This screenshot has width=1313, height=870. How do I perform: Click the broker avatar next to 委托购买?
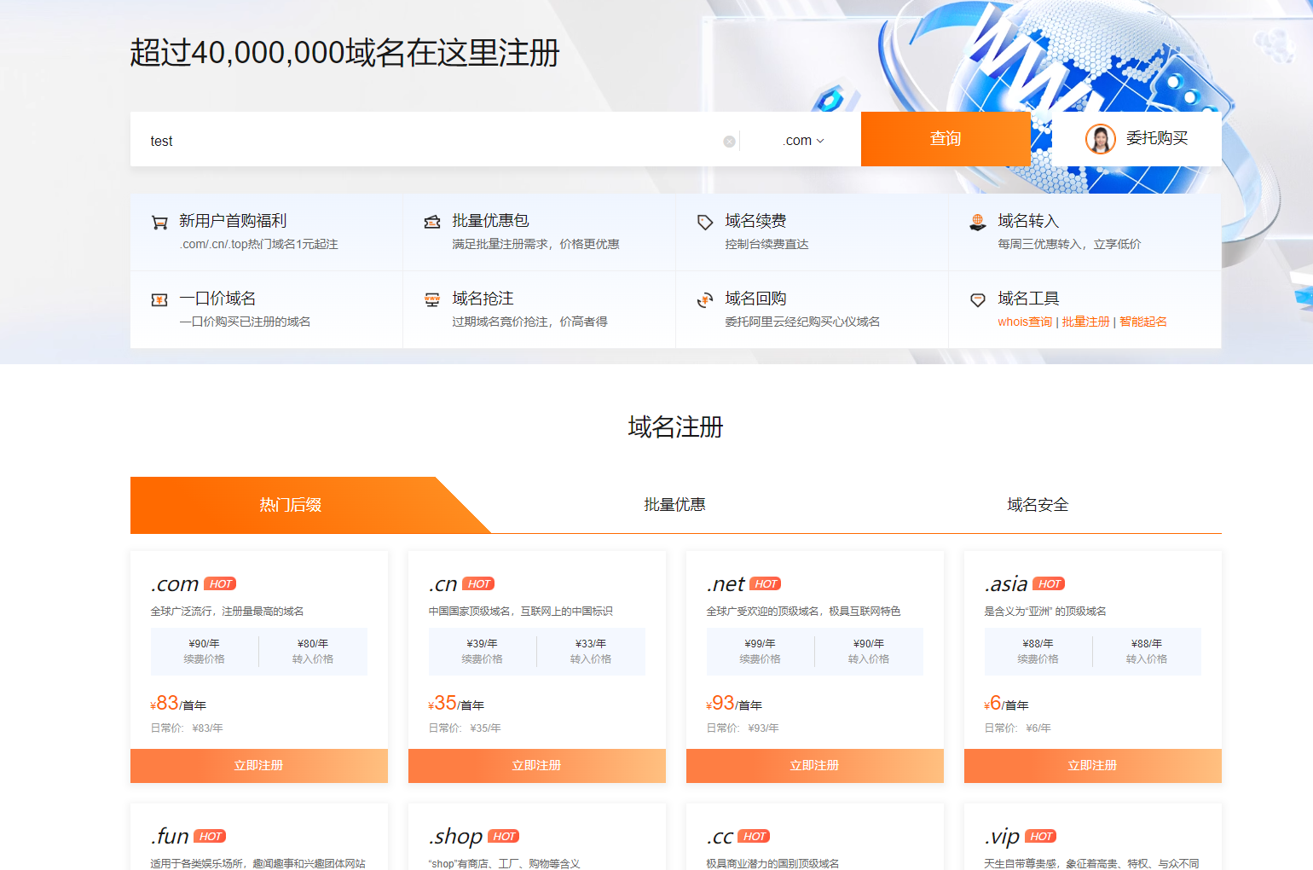pyautogui.click(x=1100, y=139)
